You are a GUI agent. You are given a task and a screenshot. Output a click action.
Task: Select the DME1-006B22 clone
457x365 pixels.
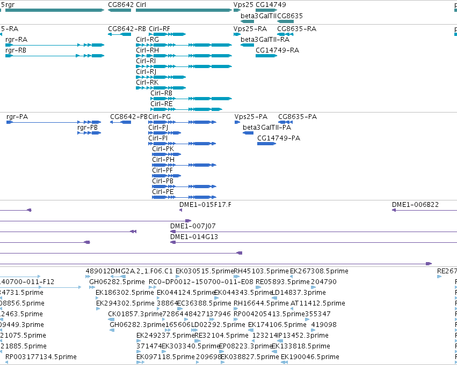pyautogui.click(x=424, y=210)
